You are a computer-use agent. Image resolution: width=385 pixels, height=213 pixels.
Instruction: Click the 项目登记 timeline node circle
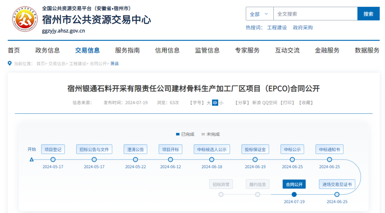pyautogui.click(x=53, y=160)
